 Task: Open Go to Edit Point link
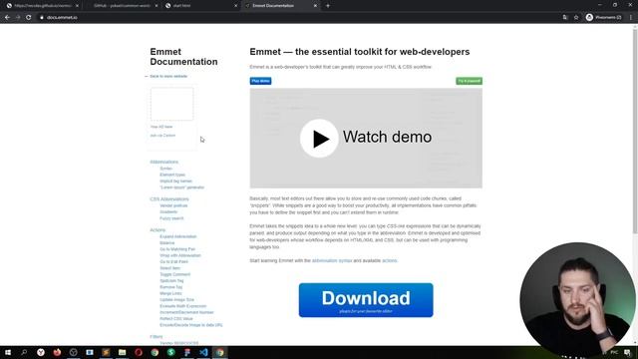click(173, 261)
